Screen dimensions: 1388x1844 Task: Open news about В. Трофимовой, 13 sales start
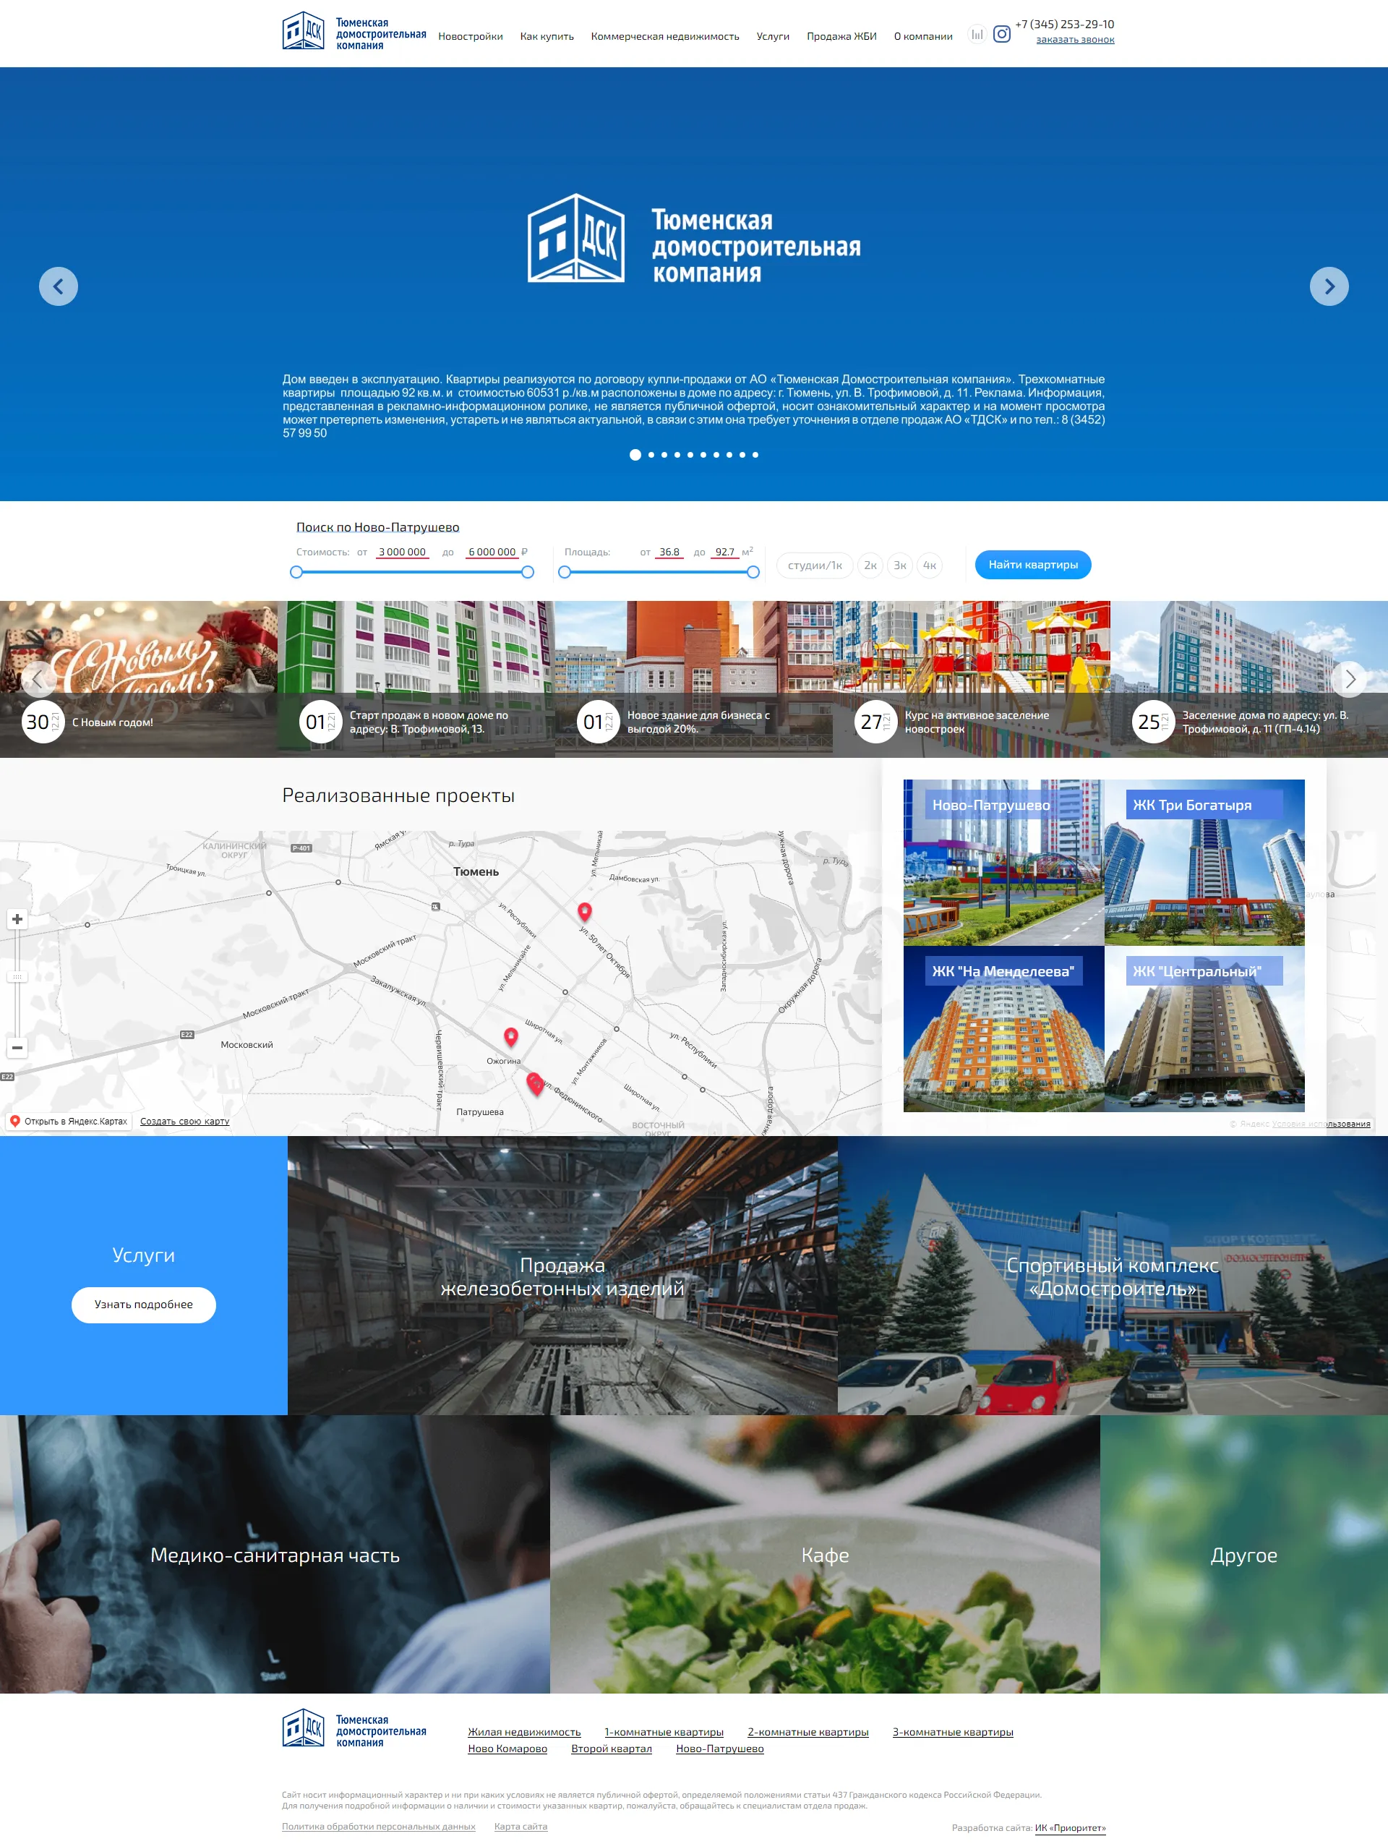(x=416, y=678)
